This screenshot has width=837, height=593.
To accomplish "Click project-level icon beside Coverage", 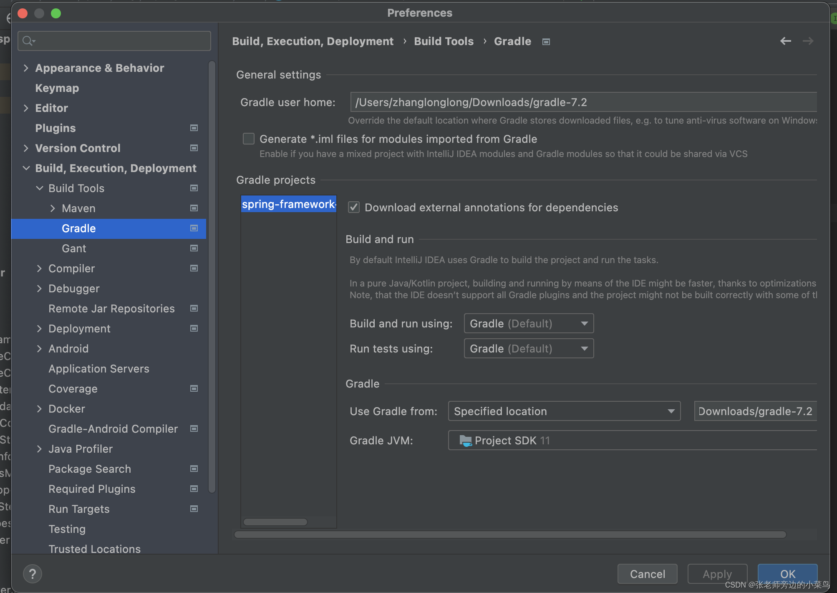I will click(194, 388).
